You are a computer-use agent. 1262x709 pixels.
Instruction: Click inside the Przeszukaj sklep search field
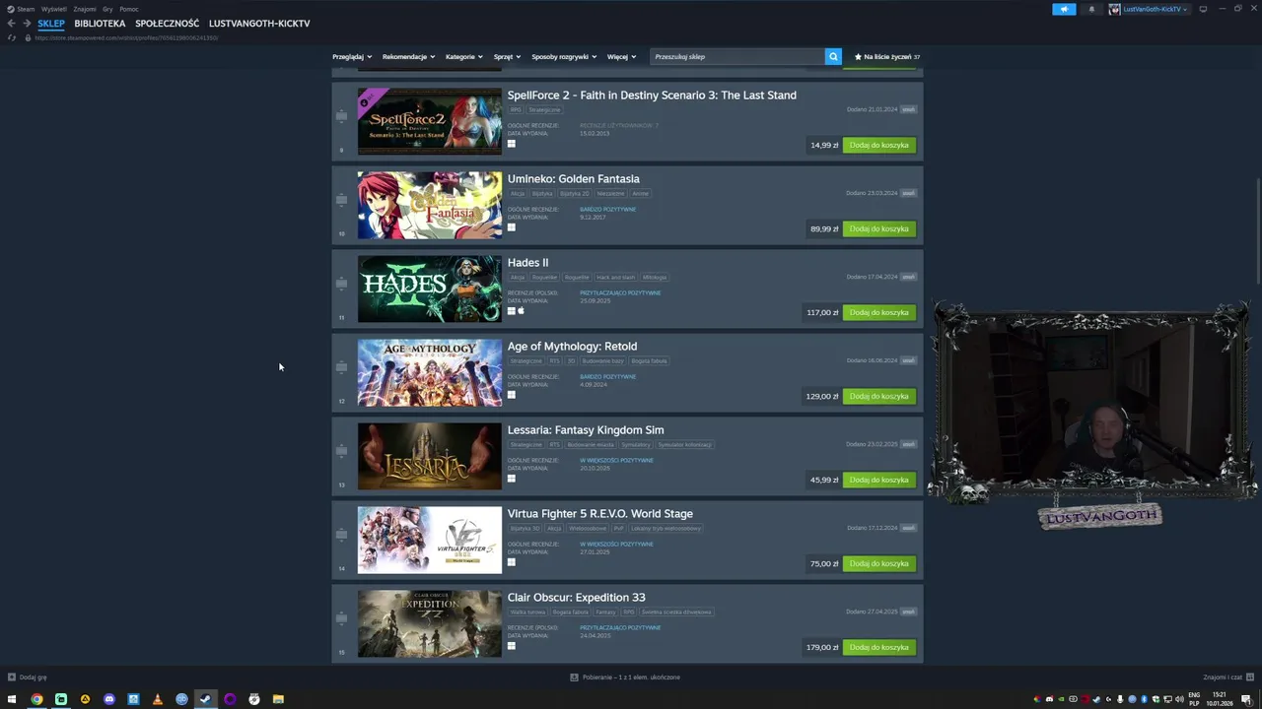point(737,57)
